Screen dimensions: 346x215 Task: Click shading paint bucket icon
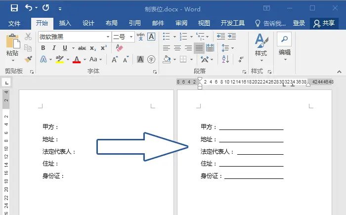[167, 59]
